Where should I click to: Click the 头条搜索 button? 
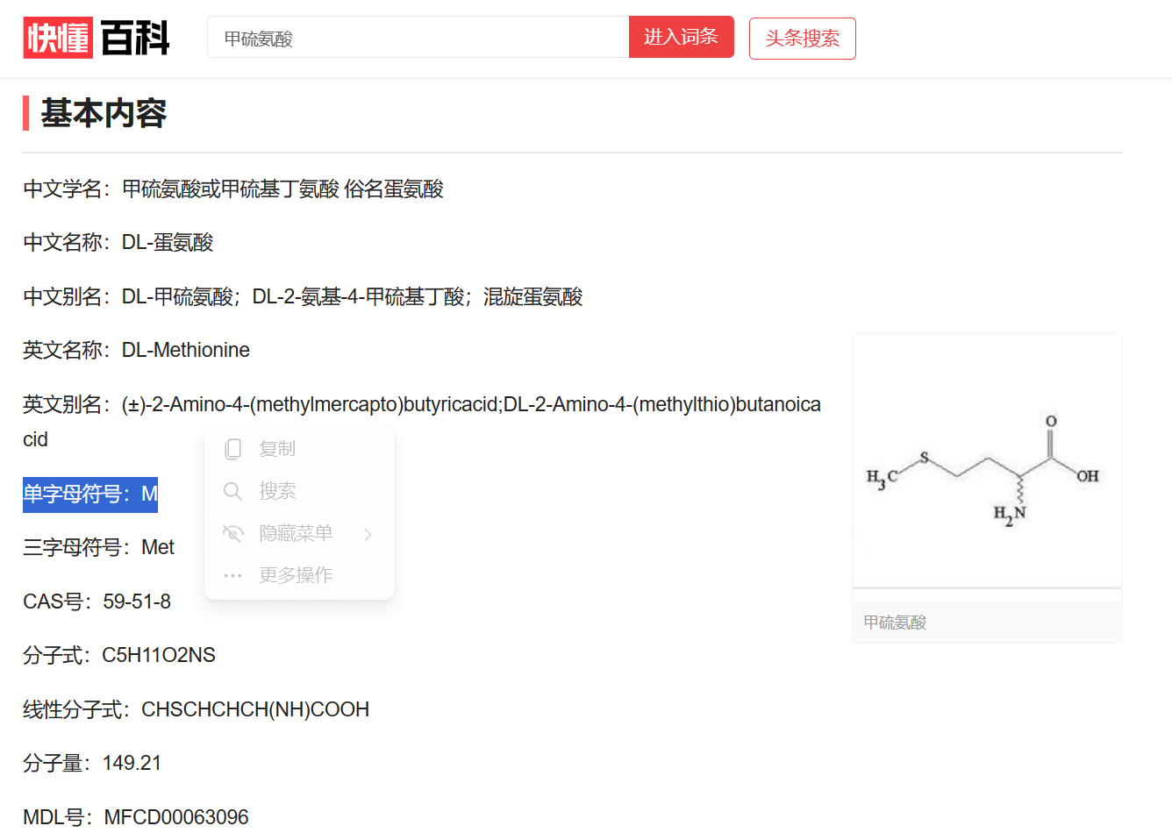[x=802, y=39]
